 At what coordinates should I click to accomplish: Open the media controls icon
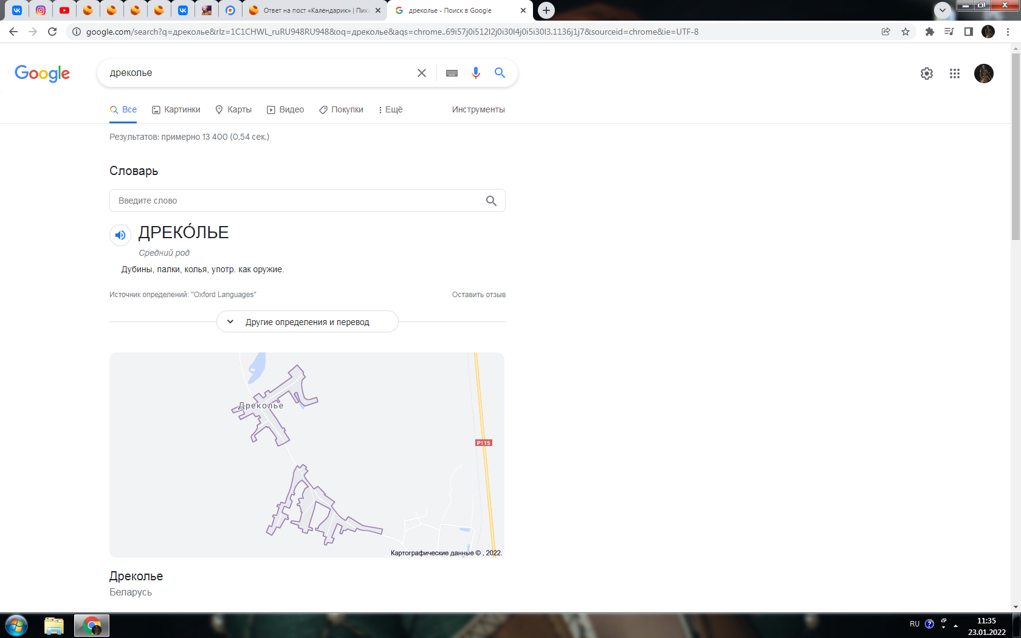click(949, 32)
